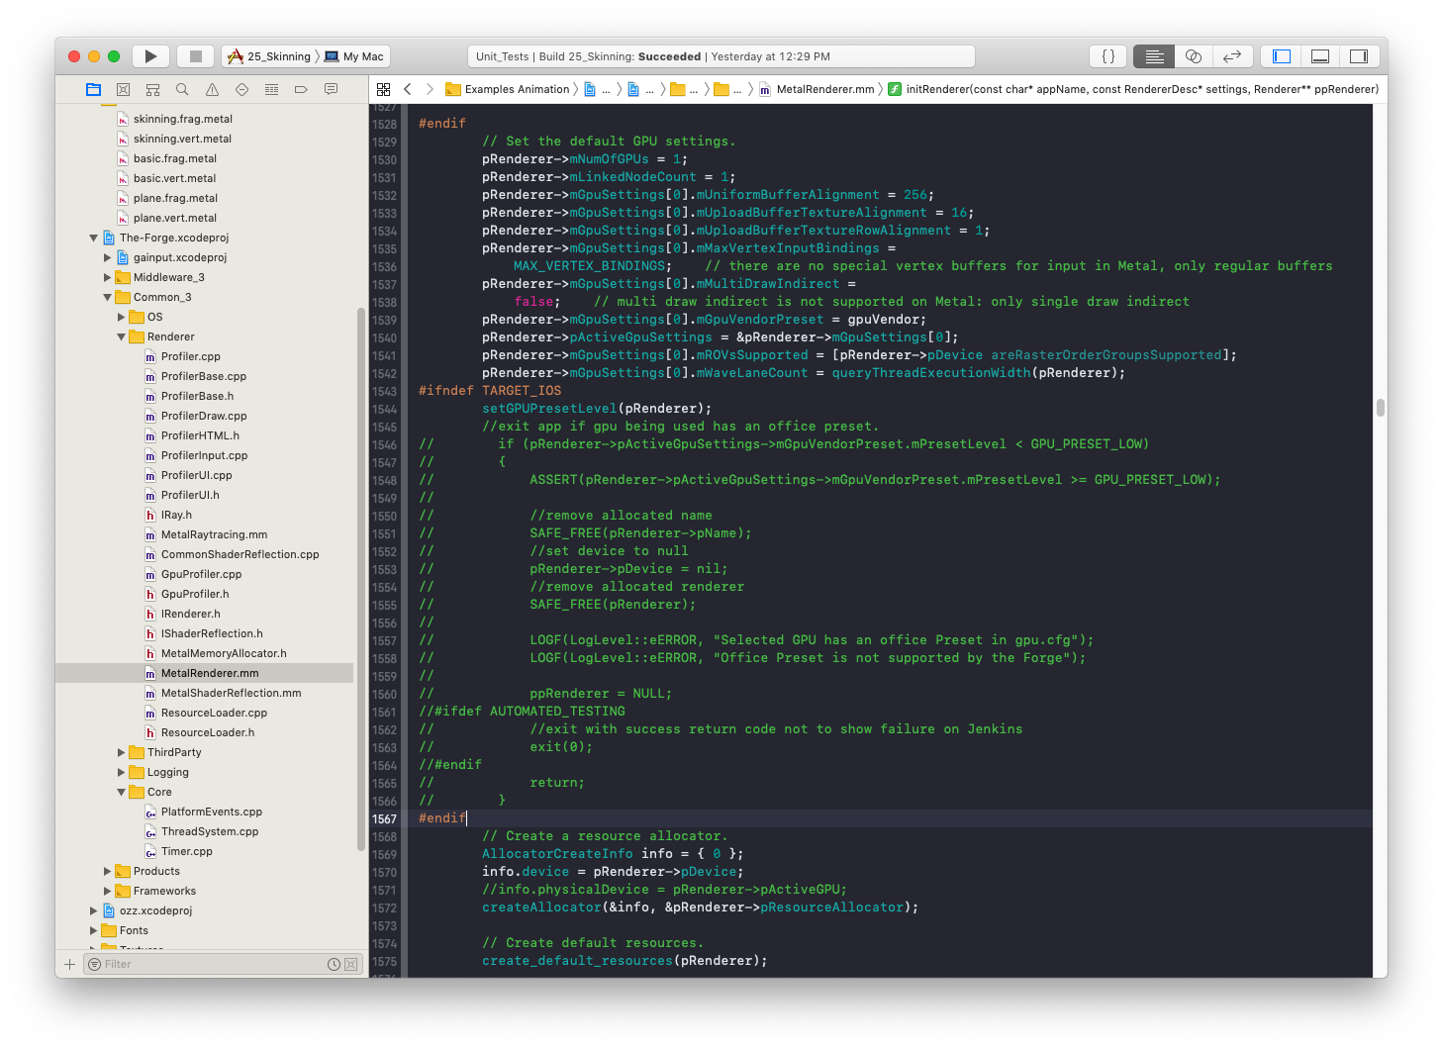The height and width of the screenshot is (1051, 1443).
Task: Toggle the debug area panel visibility
Action: (1319, 56)
